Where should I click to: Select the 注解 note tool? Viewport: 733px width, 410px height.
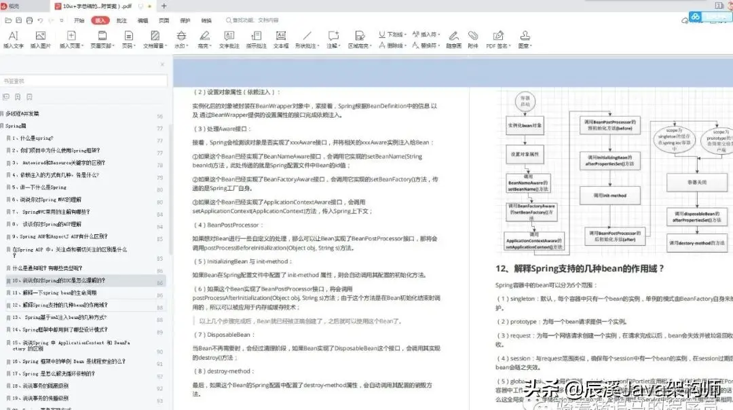tap(333, 39)
